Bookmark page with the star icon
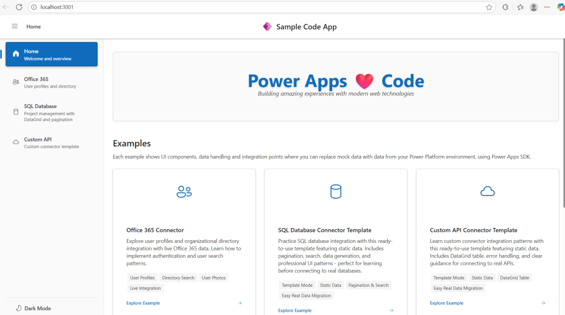565x315 pixels. pyautogui.click(x=489, y=7)
